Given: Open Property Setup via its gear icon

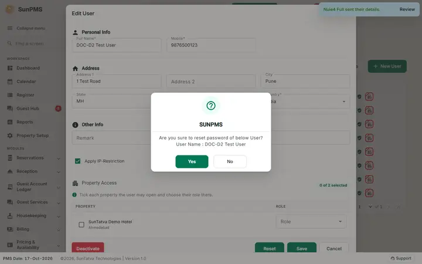Looking at the screenshot, I should point(10,136).
